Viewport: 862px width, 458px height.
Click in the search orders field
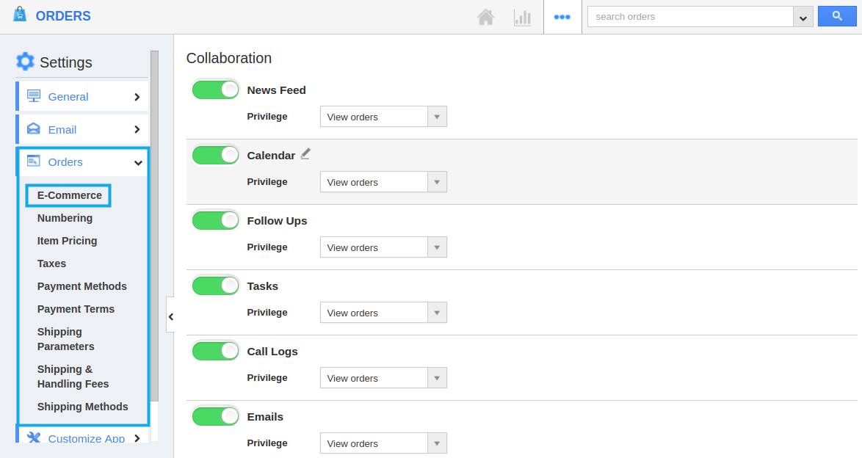pos(690,16)
